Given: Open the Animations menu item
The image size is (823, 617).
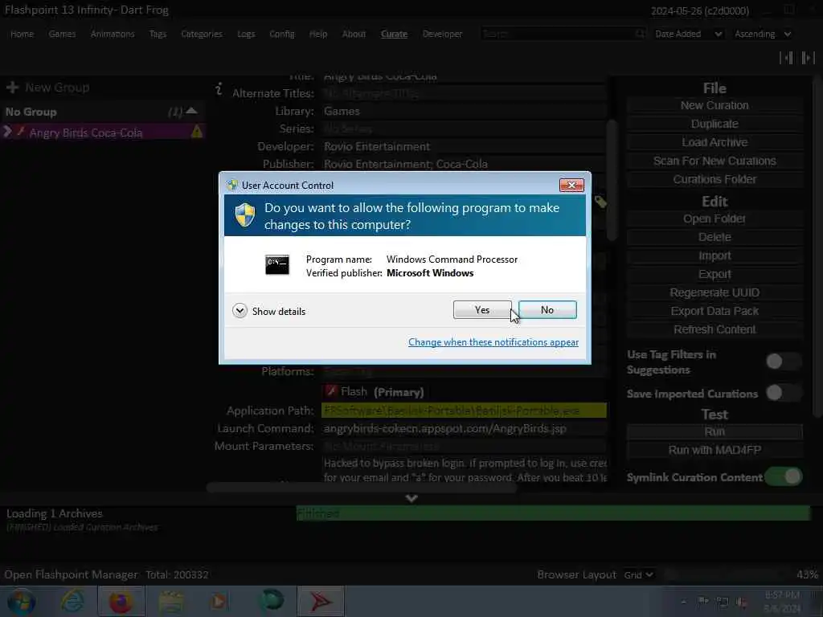Looking at the screenshot, I should 113,34.
